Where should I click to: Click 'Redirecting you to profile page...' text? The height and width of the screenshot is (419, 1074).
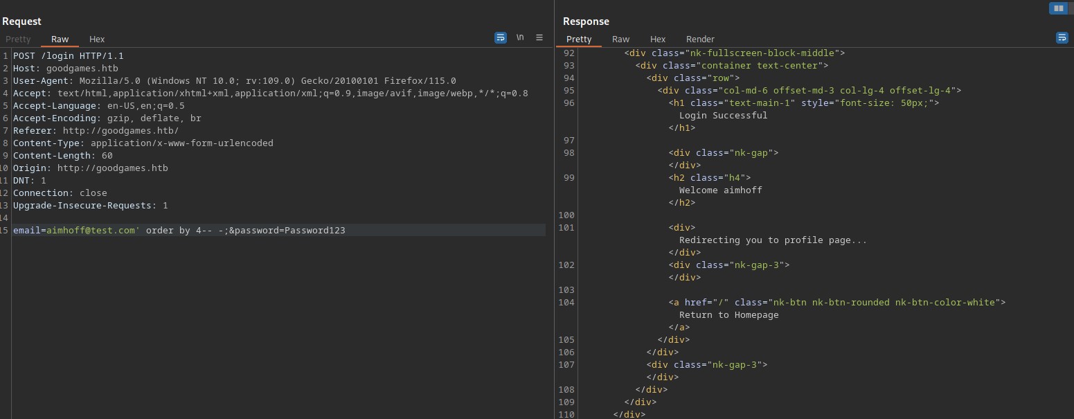click(x=773, y=240)
